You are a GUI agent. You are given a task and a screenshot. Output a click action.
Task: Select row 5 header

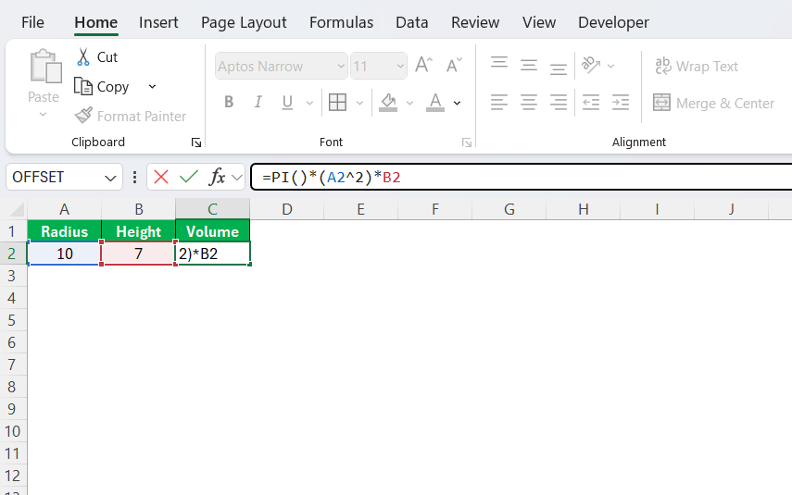(x=12, y=320)
